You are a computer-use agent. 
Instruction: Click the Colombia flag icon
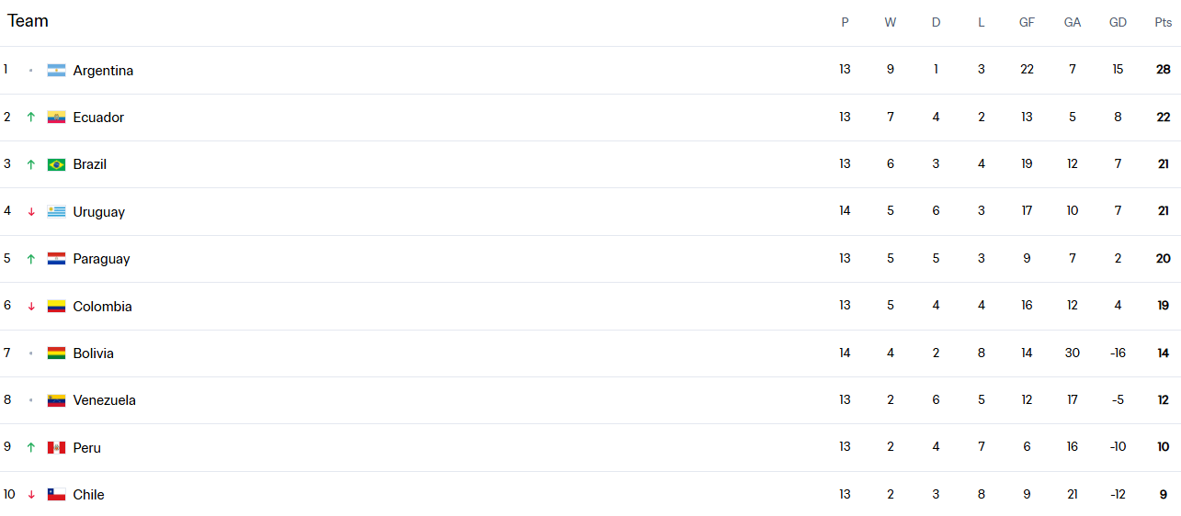56,307
